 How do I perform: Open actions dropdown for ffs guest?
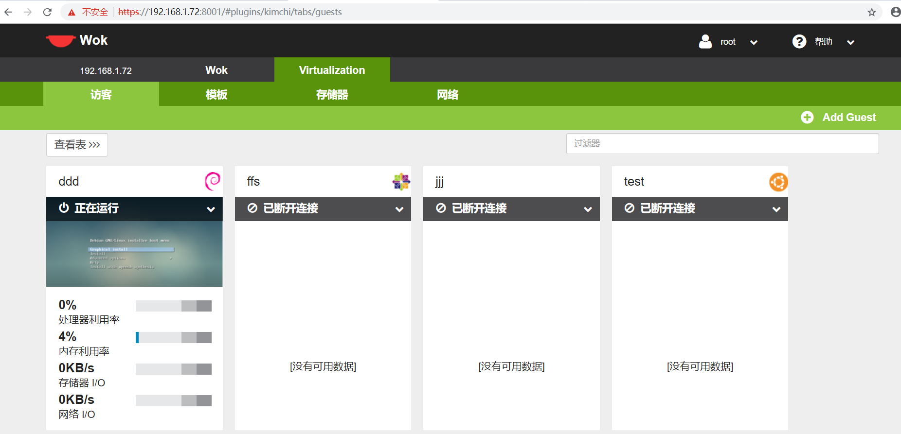(x=399, y=209)
